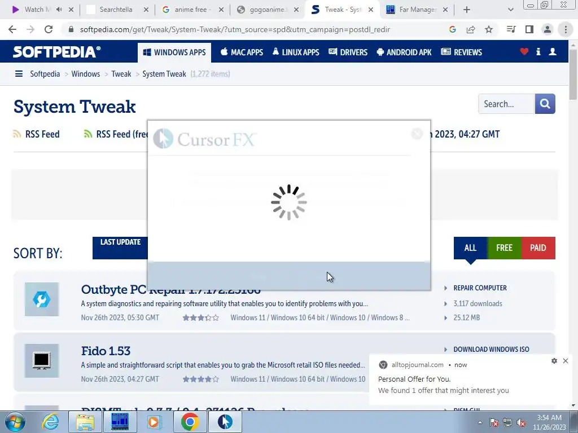The width and height of the screenshot is (578, 433).
Task: Click the muted volume tray icon
Action: tap(521, 423)
